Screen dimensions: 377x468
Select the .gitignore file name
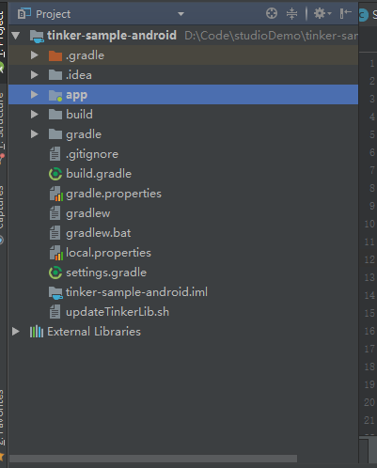pyautogui.click(x=92, y=154)
